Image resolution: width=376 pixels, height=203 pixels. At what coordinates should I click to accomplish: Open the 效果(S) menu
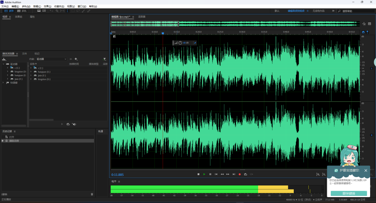pos(47,7)
